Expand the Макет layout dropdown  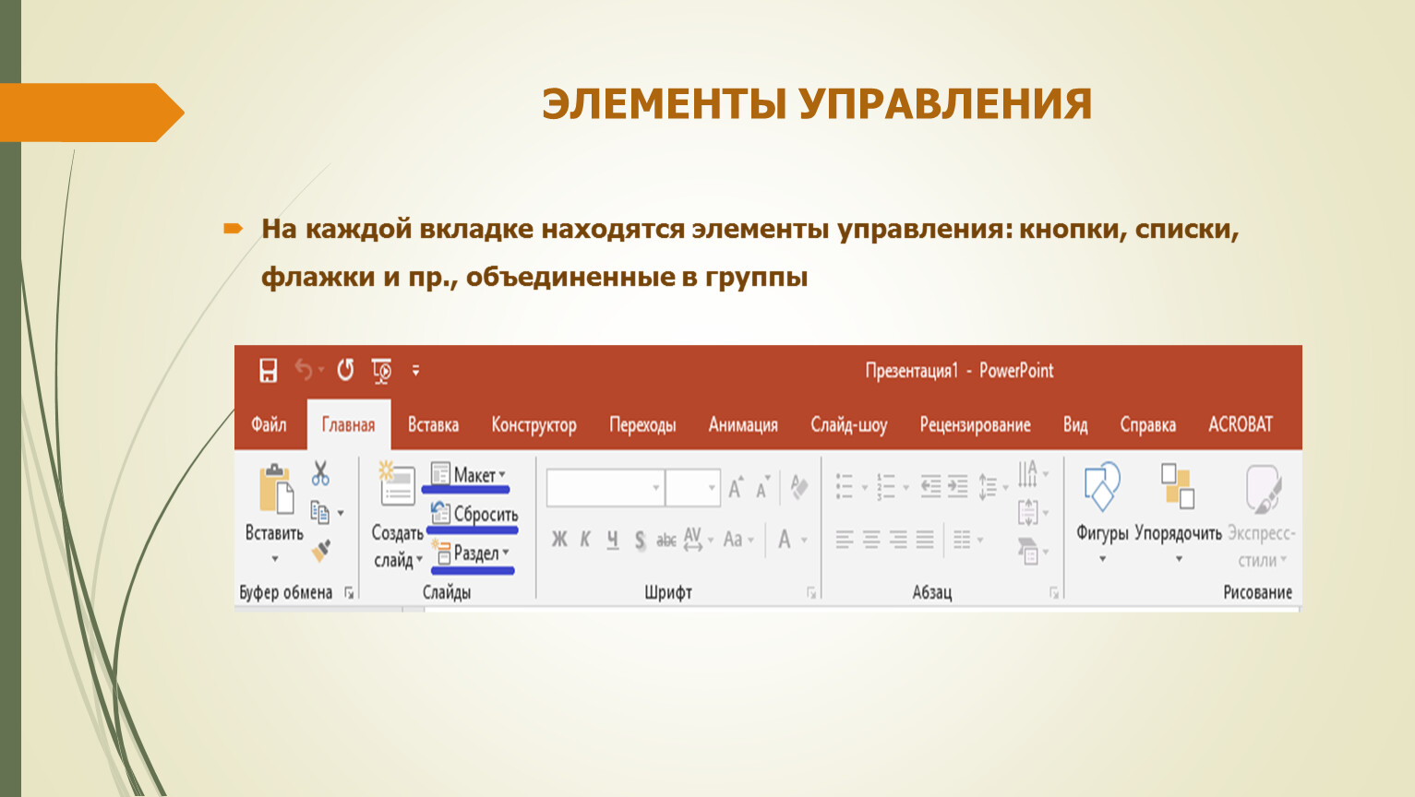pos(468,475)
